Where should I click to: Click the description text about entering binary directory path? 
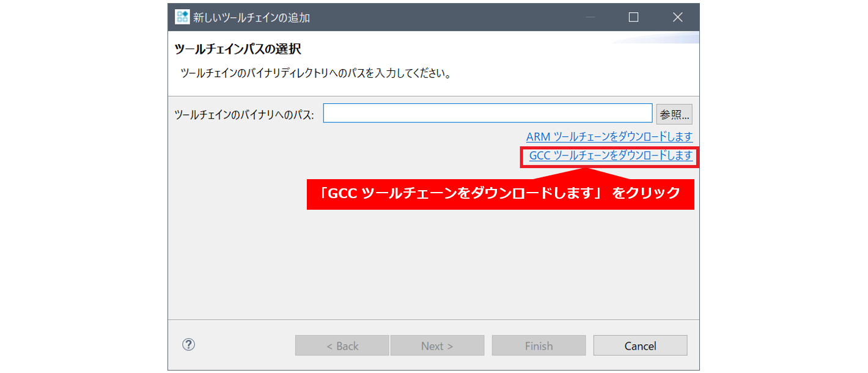[x=316, y=74]
